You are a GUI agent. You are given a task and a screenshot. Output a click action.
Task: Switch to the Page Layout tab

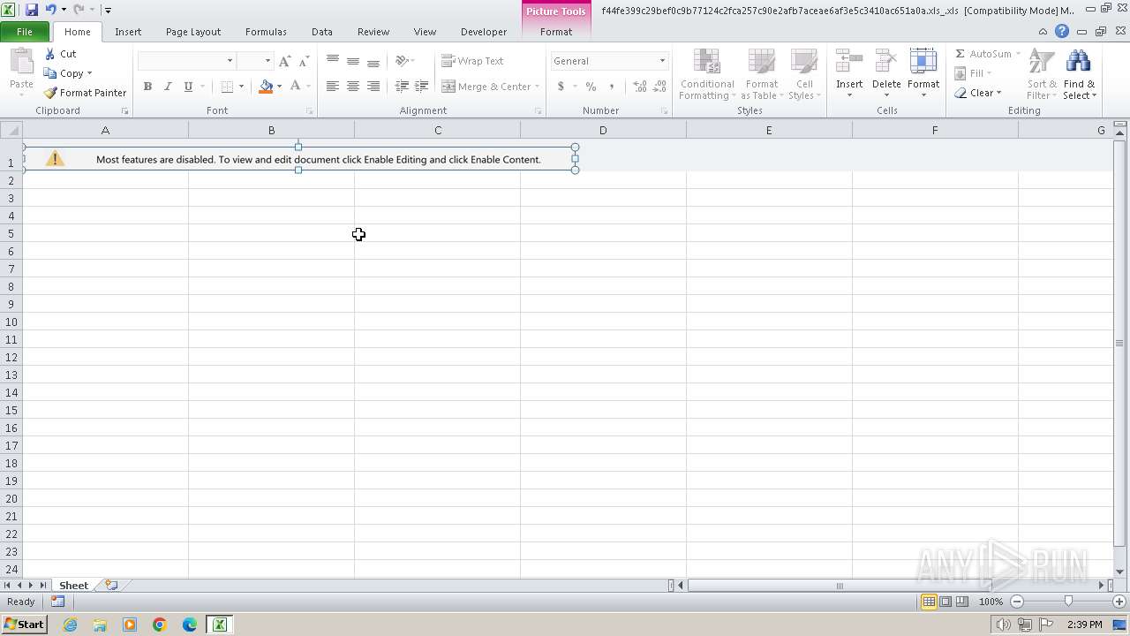(193, 32)
